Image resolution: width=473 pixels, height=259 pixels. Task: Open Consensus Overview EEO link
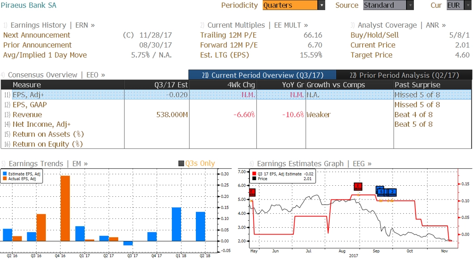pos(56,75)
